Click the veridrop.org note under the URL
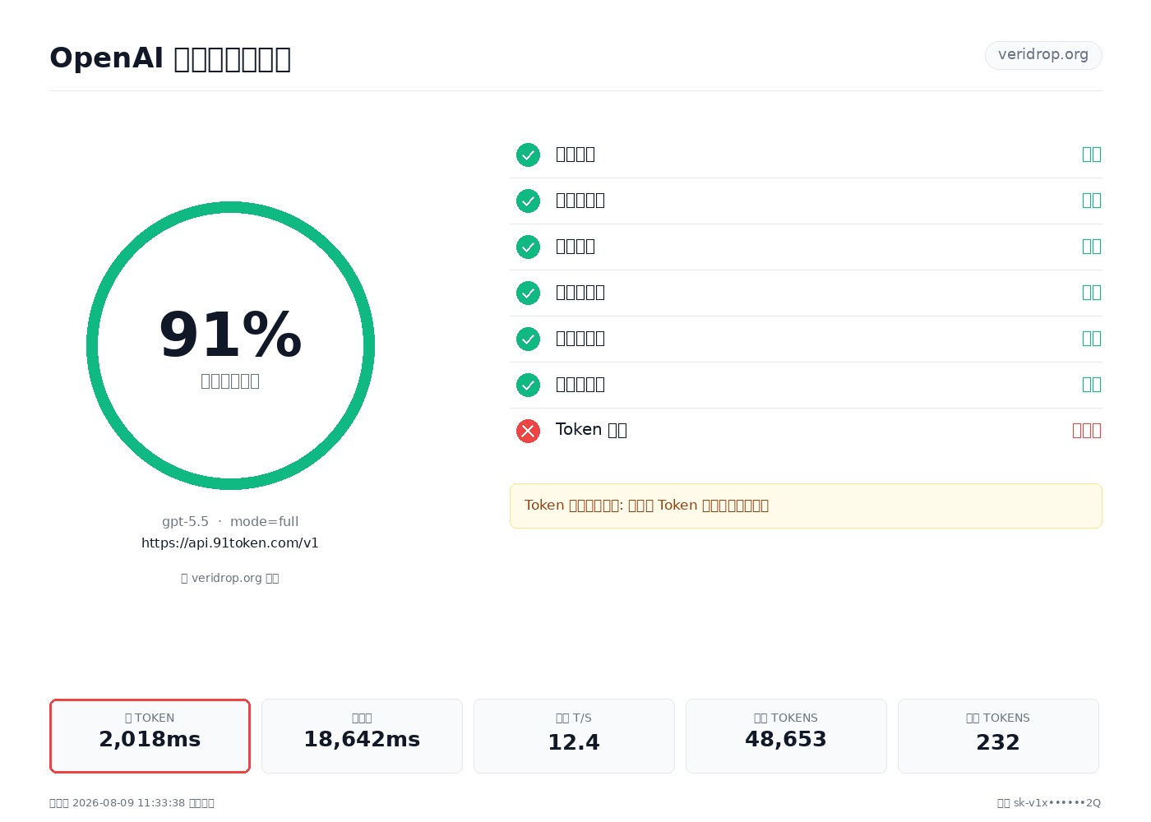1151x822 pixels. point(230,578)
